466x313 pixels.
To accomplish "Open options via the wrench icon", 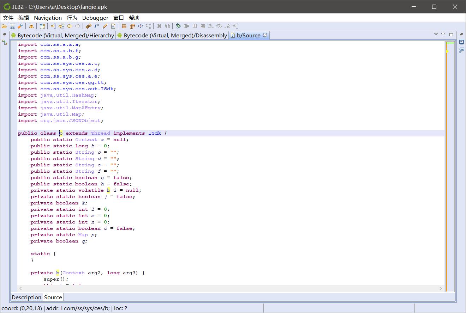I will click(20, 26).
